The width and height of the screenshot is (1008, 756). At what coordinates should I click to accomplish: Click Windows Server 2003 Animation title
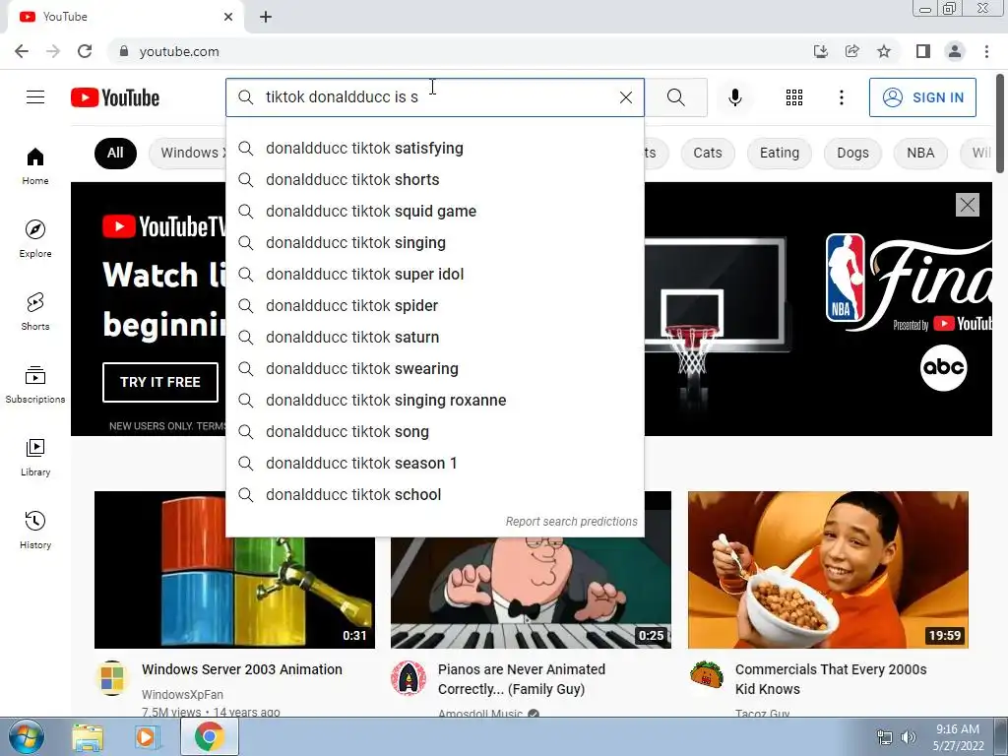pos(242,669)
